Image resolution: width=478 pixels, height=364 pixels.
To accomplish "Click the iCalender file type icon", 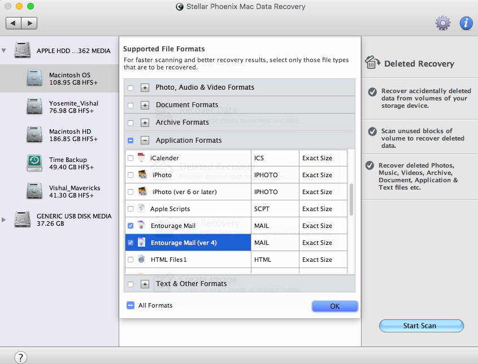I will (141, 157).
